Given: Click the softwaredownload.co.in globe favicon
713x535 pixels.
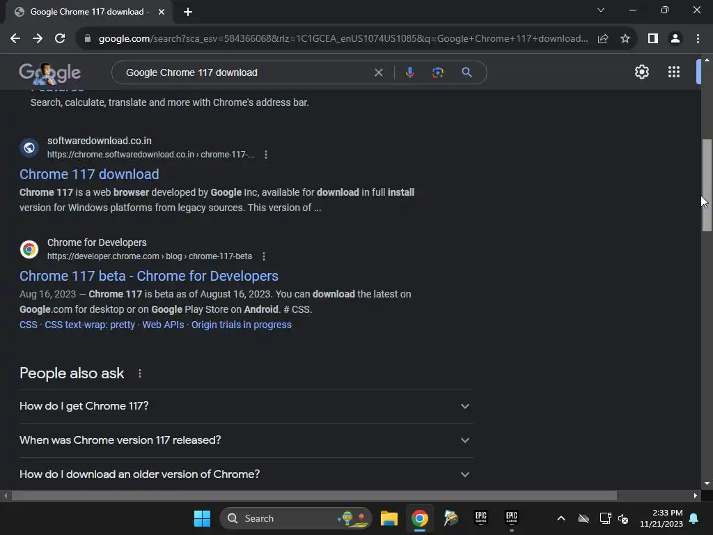Looking at the screenshot, I should coord(29,148).
